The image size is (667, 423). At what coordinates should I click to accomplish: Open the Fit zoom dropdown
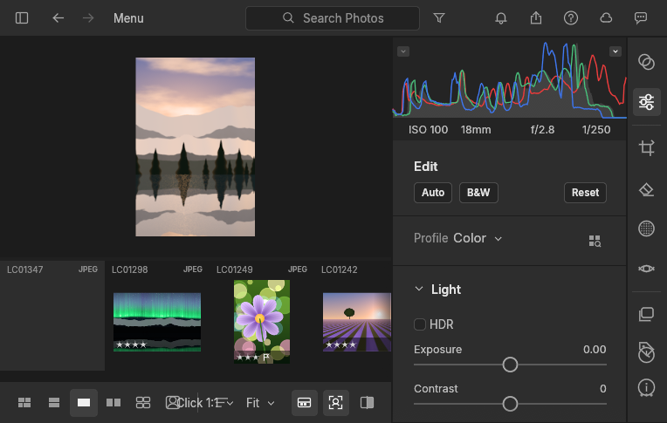(x=260, y=403)
